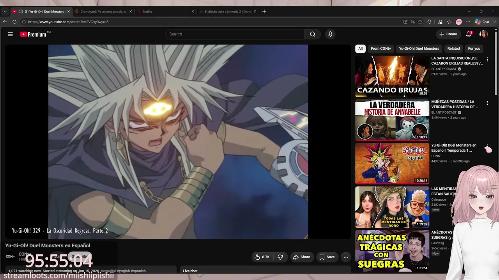
Task: Open options for La Santa Inquisición video
Action: tap(487, 59)
